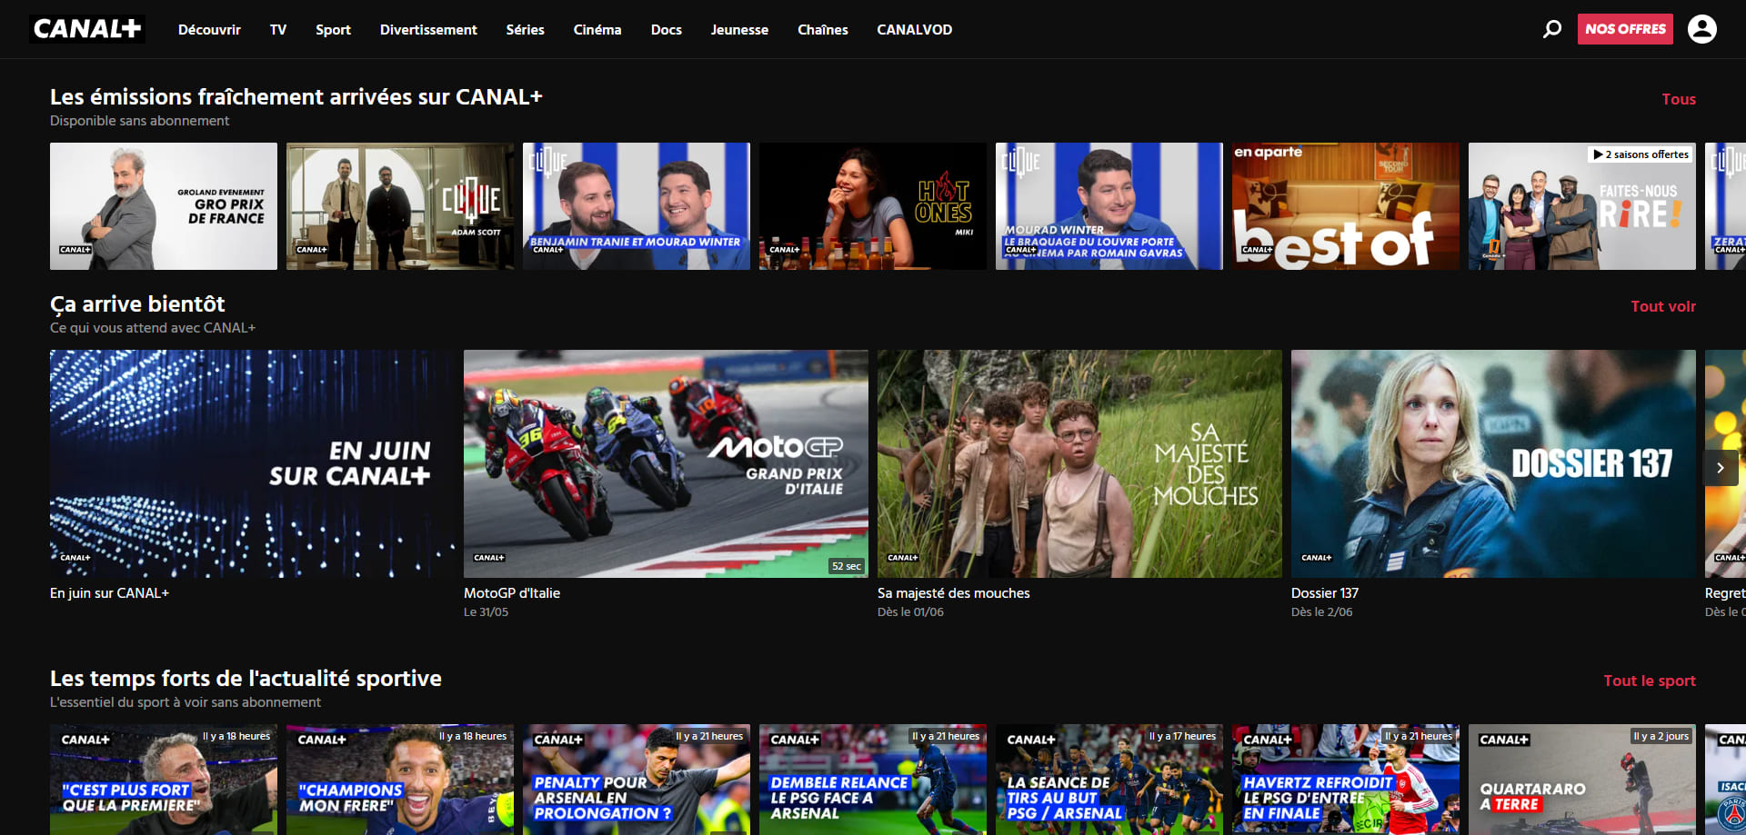Open the Docs menu item
Viewport: 1746px width, 835px height.
tap(667, 30)
